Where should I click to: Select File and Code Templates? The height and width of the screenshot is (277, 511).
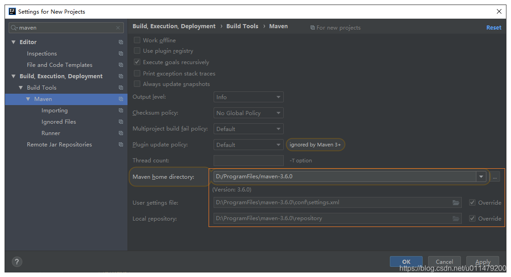click(60, 65)
